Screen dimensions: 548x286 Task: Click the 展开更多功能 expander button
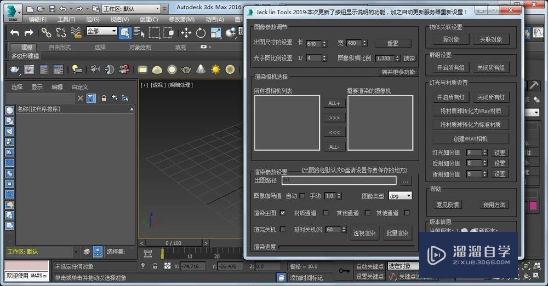[x=398, y=72]
